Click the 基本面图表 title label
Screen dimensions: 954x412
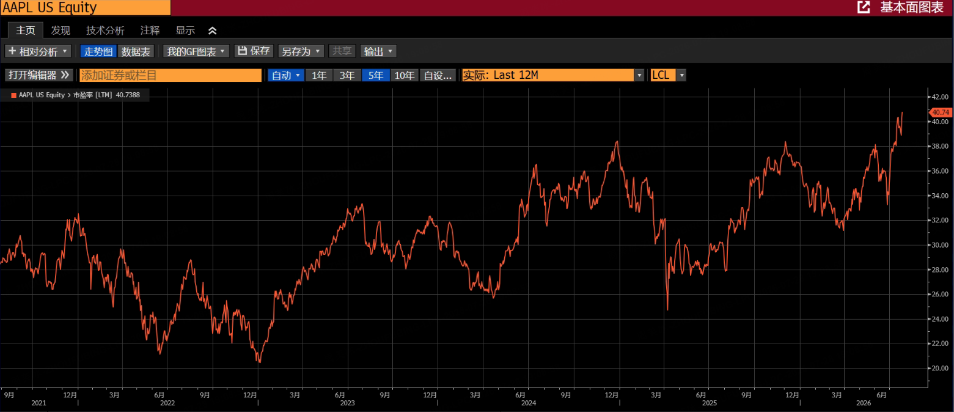point(912,7)
